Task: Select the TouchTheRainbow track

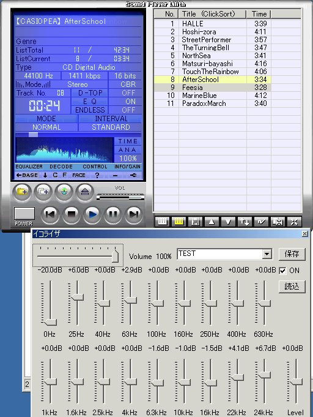Action: [x=212, y=72]
